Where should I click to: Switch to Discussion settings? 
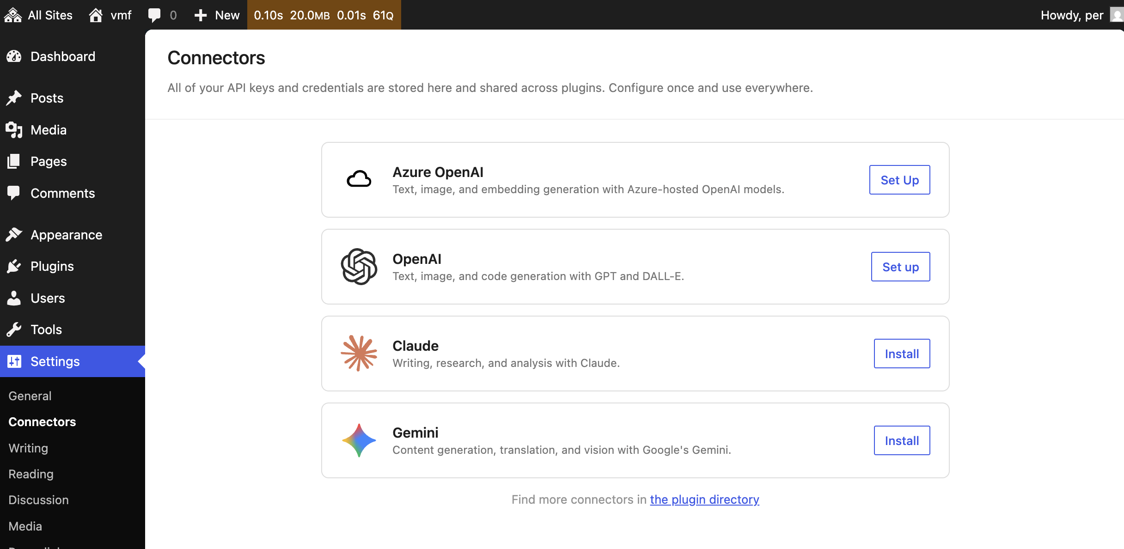(x=38, y=500)
